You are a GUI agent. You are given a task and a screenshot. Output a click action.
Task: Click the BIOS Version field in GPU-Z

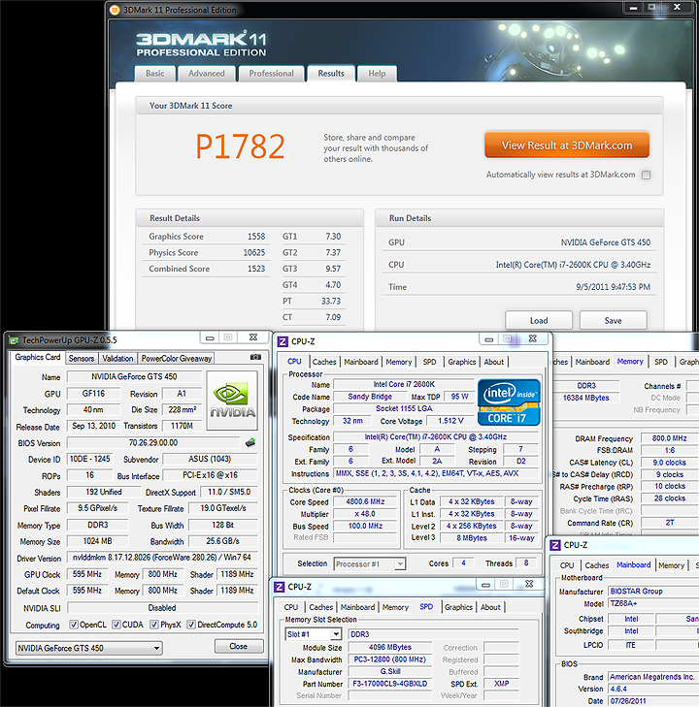[x=153, y=443]
